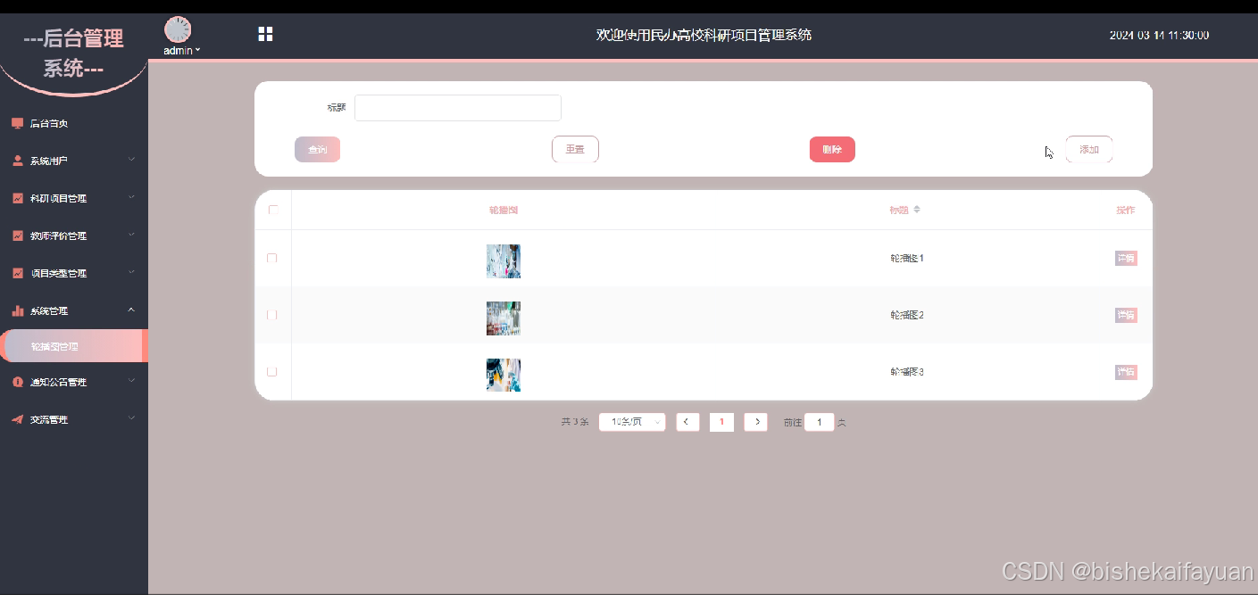
Task: Click the go-to-page number input
Action: (x=819, y=422)
